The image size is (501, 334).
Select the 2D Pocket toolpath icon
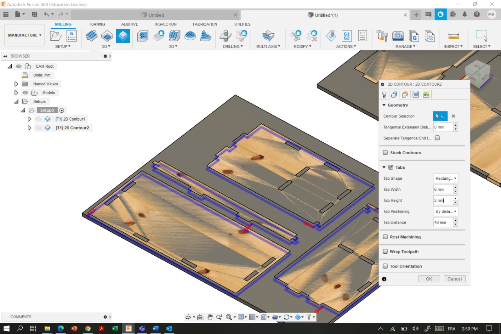[107, 36]
